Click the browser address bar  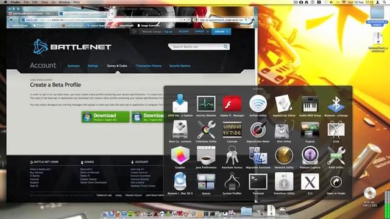click(105, 19)
